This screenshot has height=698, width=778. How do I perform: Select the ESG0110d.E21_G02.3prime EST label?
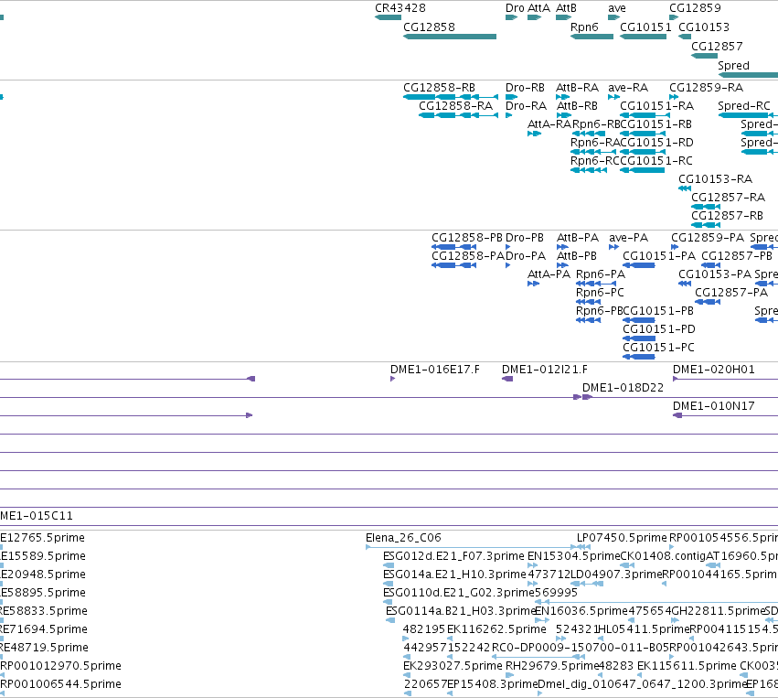coord(458,593)
